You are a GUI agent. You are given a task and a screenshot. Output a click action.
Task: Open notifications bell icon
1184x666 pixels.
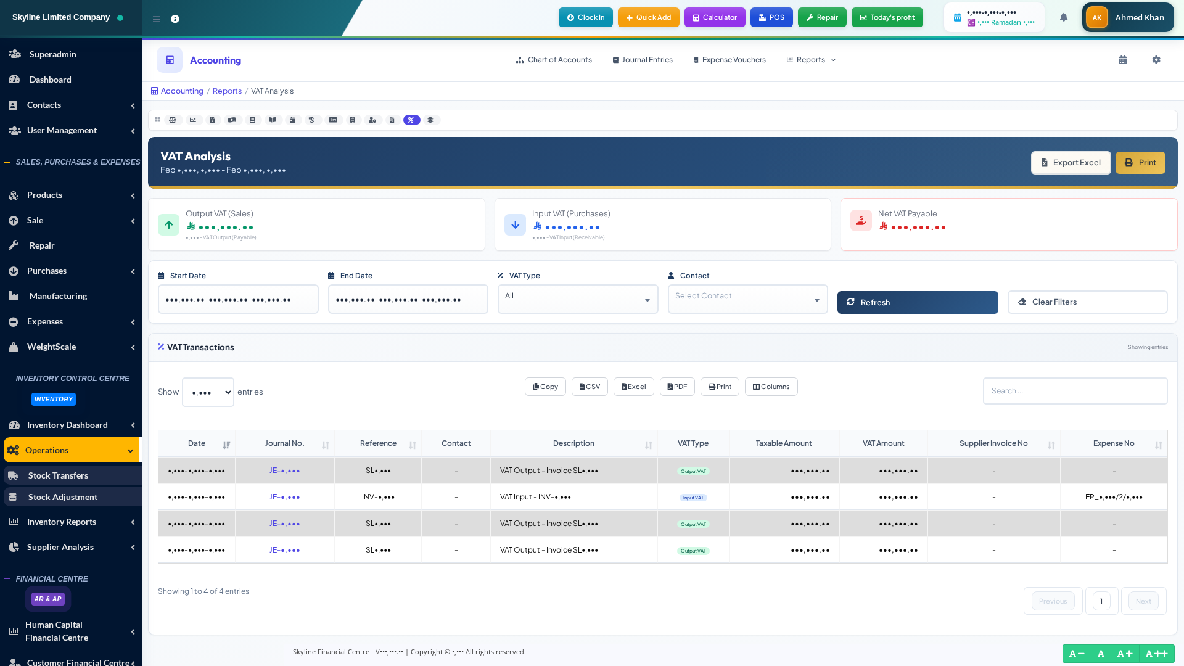tap(1064, 17)
